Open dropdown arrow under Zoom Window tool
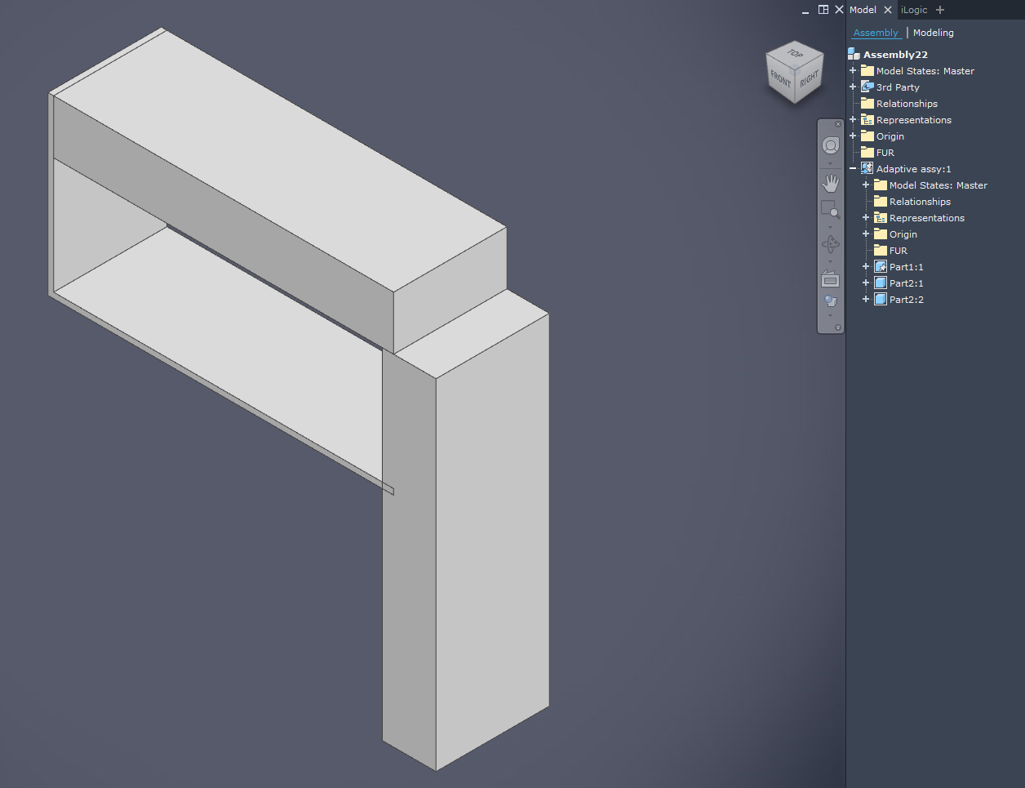 [831, 227]
